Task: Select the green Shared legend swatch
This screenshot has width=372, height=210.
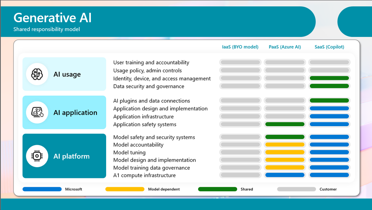Action: tap(217, 189)
